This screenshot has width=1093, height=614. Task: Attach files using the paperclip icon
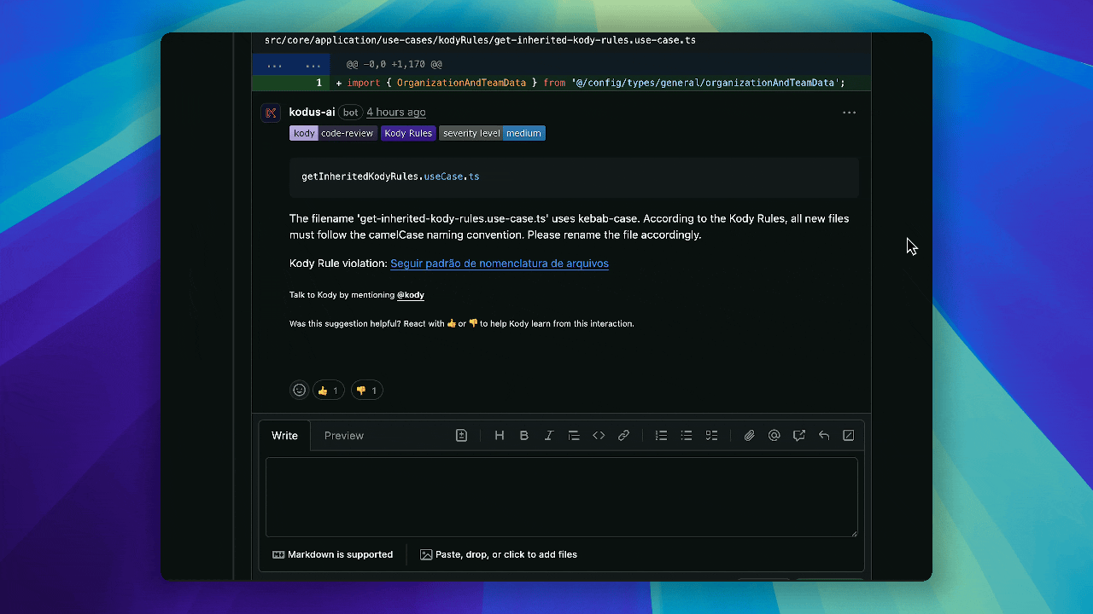tap(749, 436)
